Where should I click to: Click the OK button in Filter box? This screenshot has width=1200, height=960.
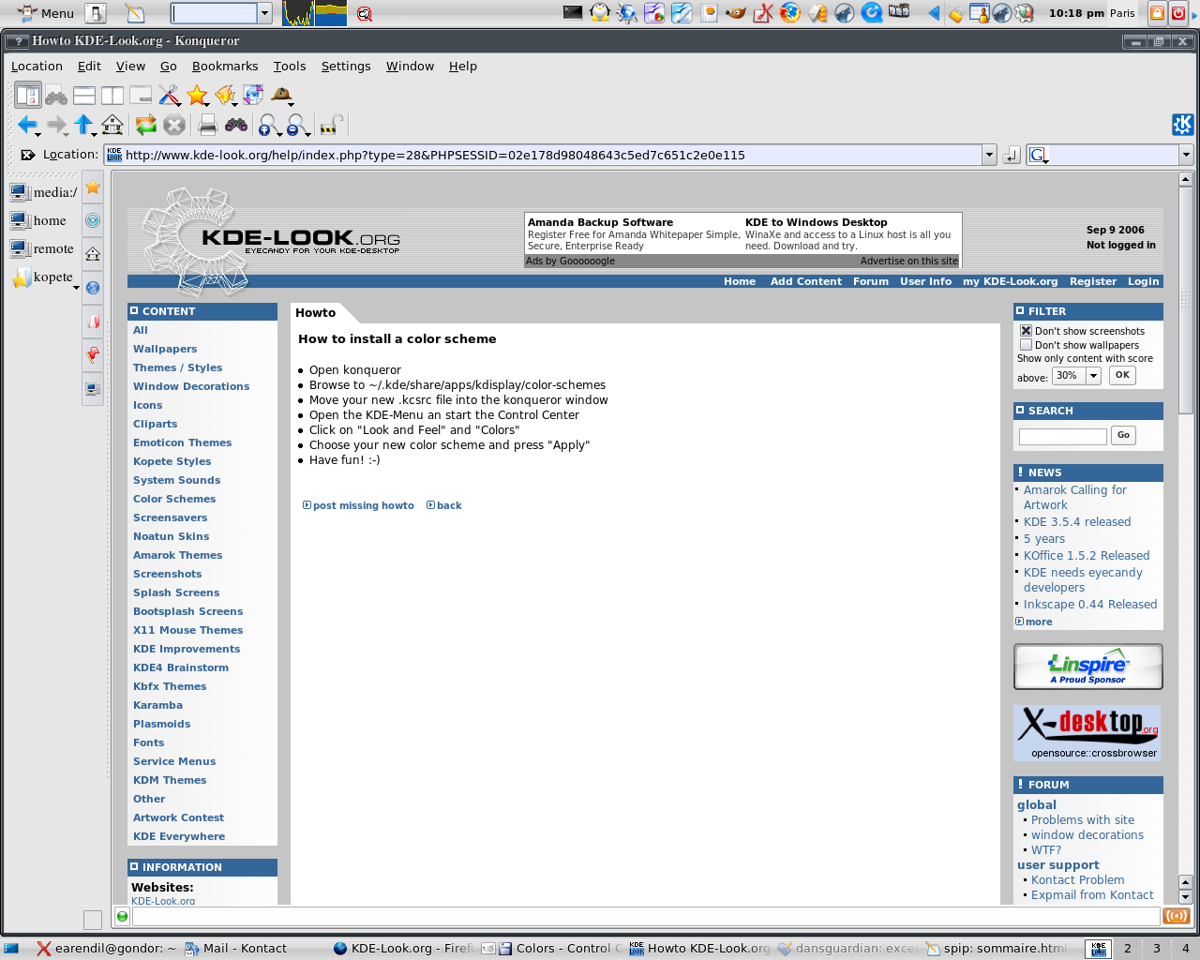coord(1122,375)
